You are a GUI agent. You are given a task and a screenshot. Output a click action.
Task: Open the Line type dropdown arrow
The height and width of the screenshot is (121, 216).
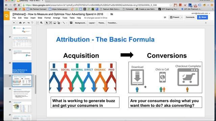(x=67, y=23)
